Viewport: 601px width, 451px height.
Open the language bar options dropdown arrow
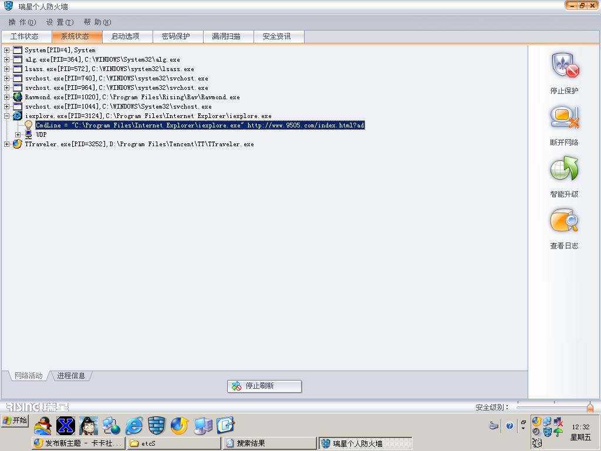(523, 428)
